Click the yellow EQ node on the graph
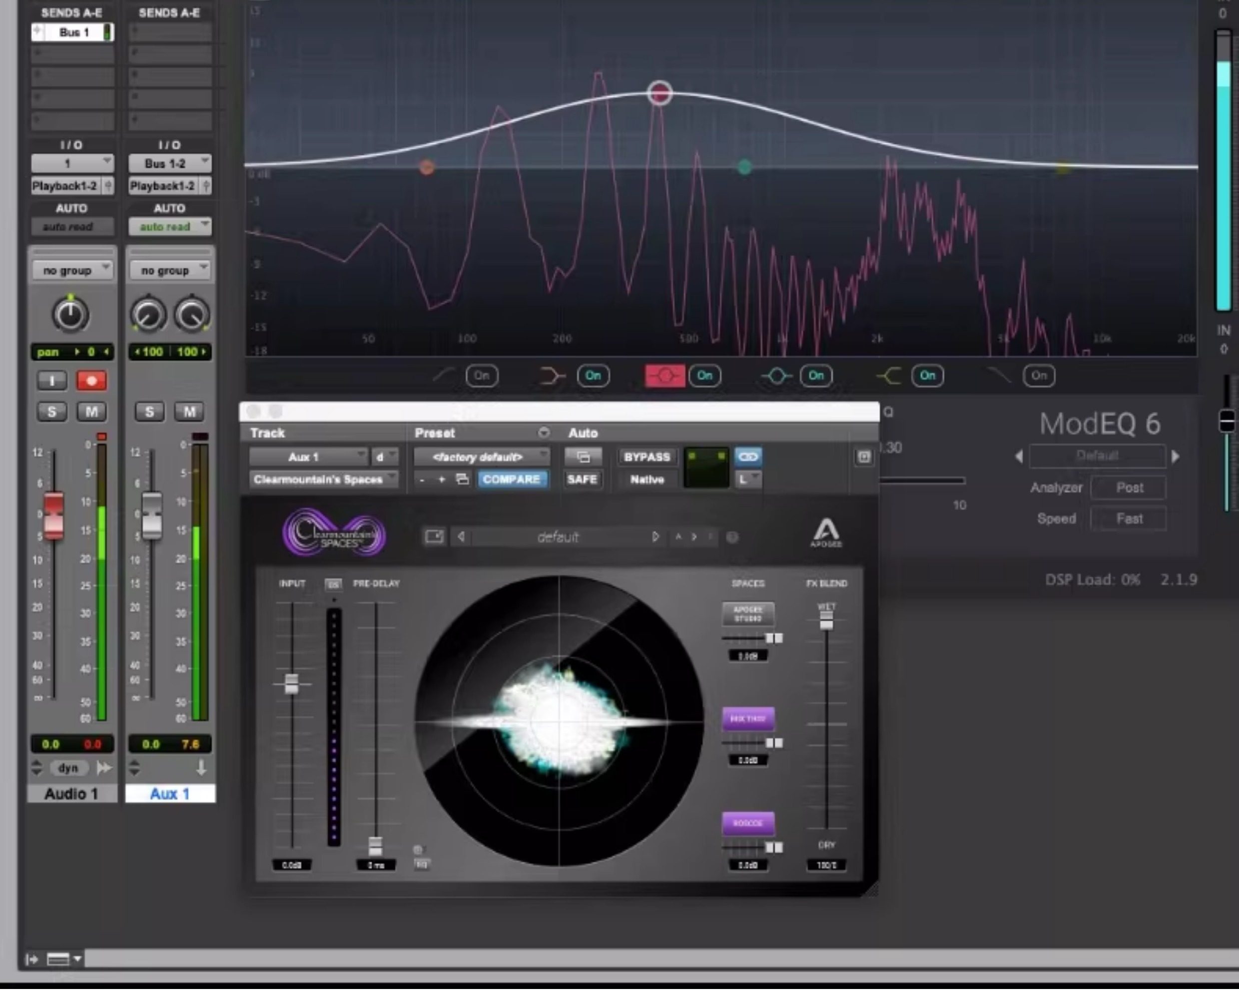The width and height of the screenshot is (1239, 991). pos(1063,168)
